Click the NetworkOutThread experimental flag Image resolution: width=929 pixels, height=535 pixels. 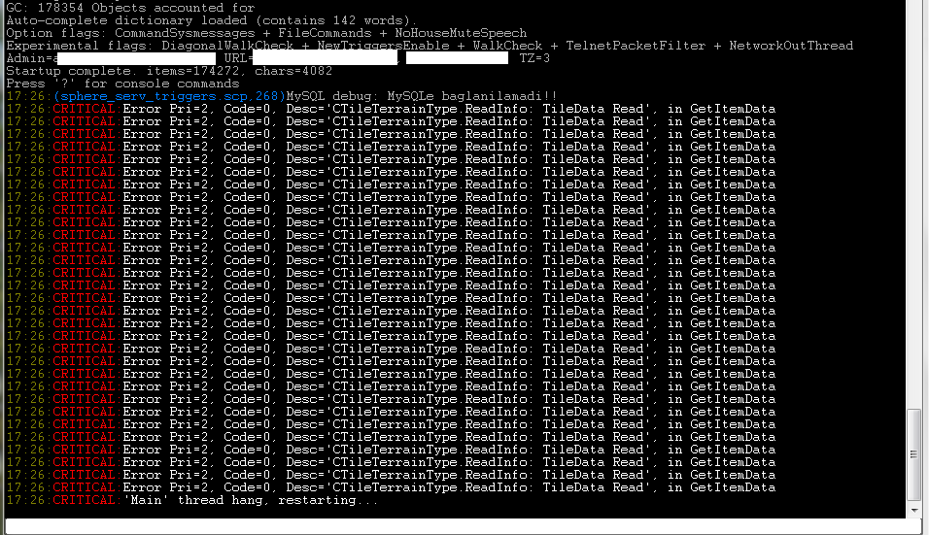(791, 46)
